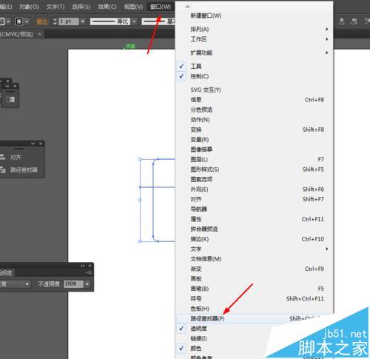Select 属性 Ctrl+F11 menu entry
The height and width of the screenshot is (359, 370).
point(254,219)
